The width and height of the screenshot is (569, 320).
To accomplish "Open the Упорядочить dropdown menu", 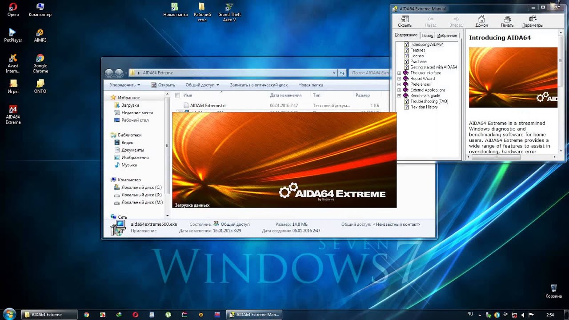I will coord(125,85).
